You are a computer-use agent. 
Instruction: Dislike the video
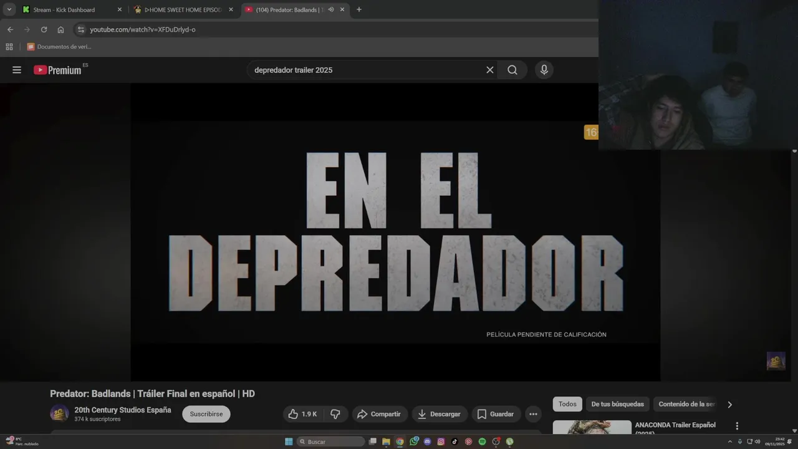point(335,414)
